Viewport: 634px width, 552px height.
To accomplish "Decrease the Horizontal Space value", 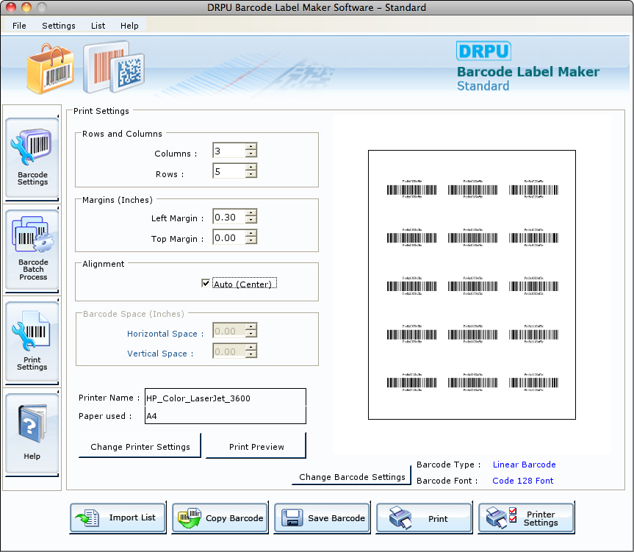I will (x=251, y=334).
